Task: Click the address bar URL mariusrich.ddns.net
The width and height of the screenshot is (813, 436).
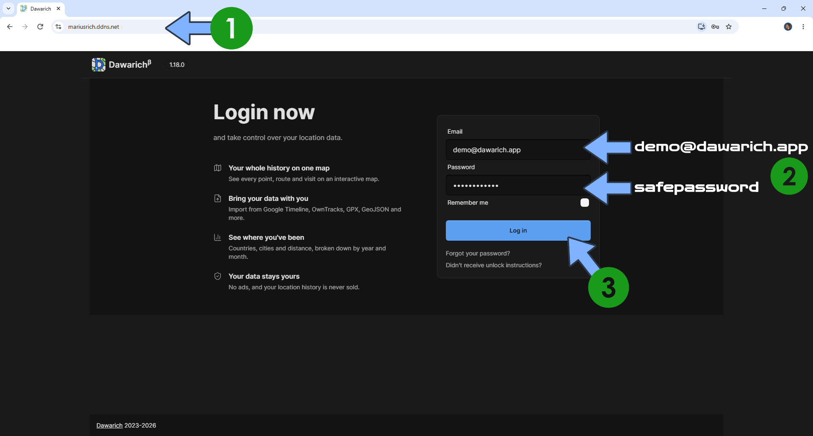Action: point(94,27)
